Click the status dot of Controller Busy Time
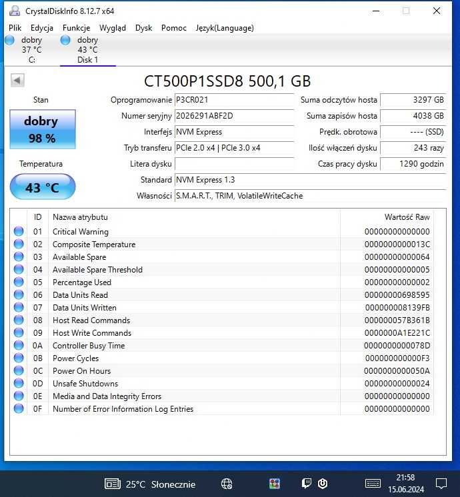Image resolution: width=460 pixels, height=497 pixels. [x=19, y=346]
